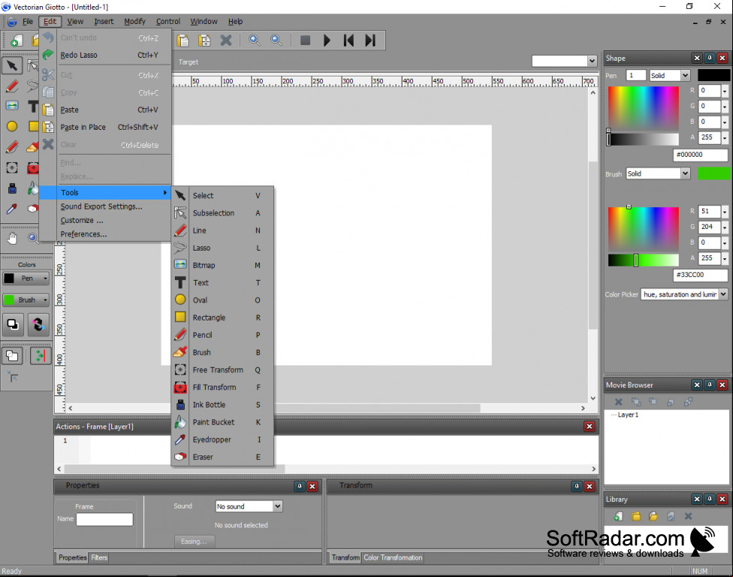The width and height of the screenshot is (733, 577).
Task: Pick a hue in pen color spectrum
Action: pos(643,108)
